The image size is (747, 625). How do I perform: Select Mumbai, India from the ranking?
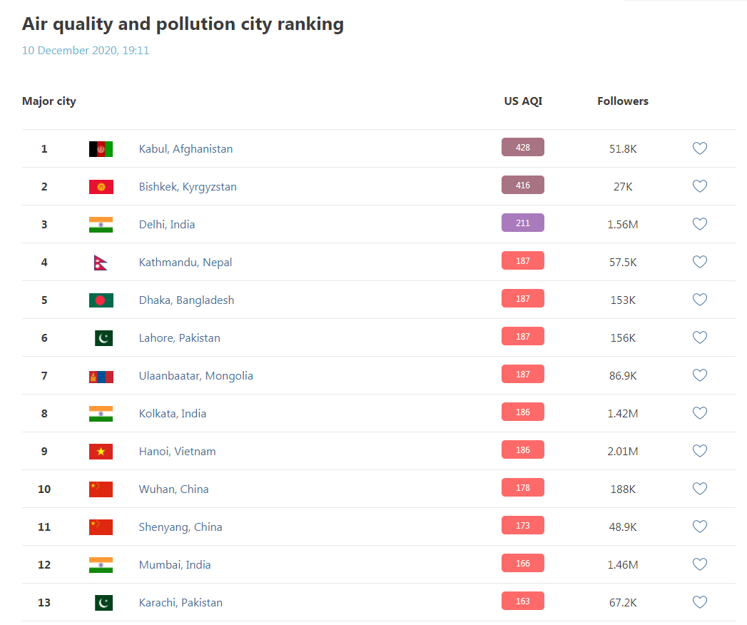pyautogui.click(x=175, y=565)
